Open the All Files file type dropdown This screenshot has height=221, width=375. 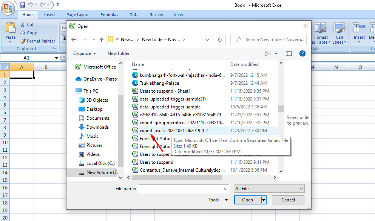pos(269,188)
